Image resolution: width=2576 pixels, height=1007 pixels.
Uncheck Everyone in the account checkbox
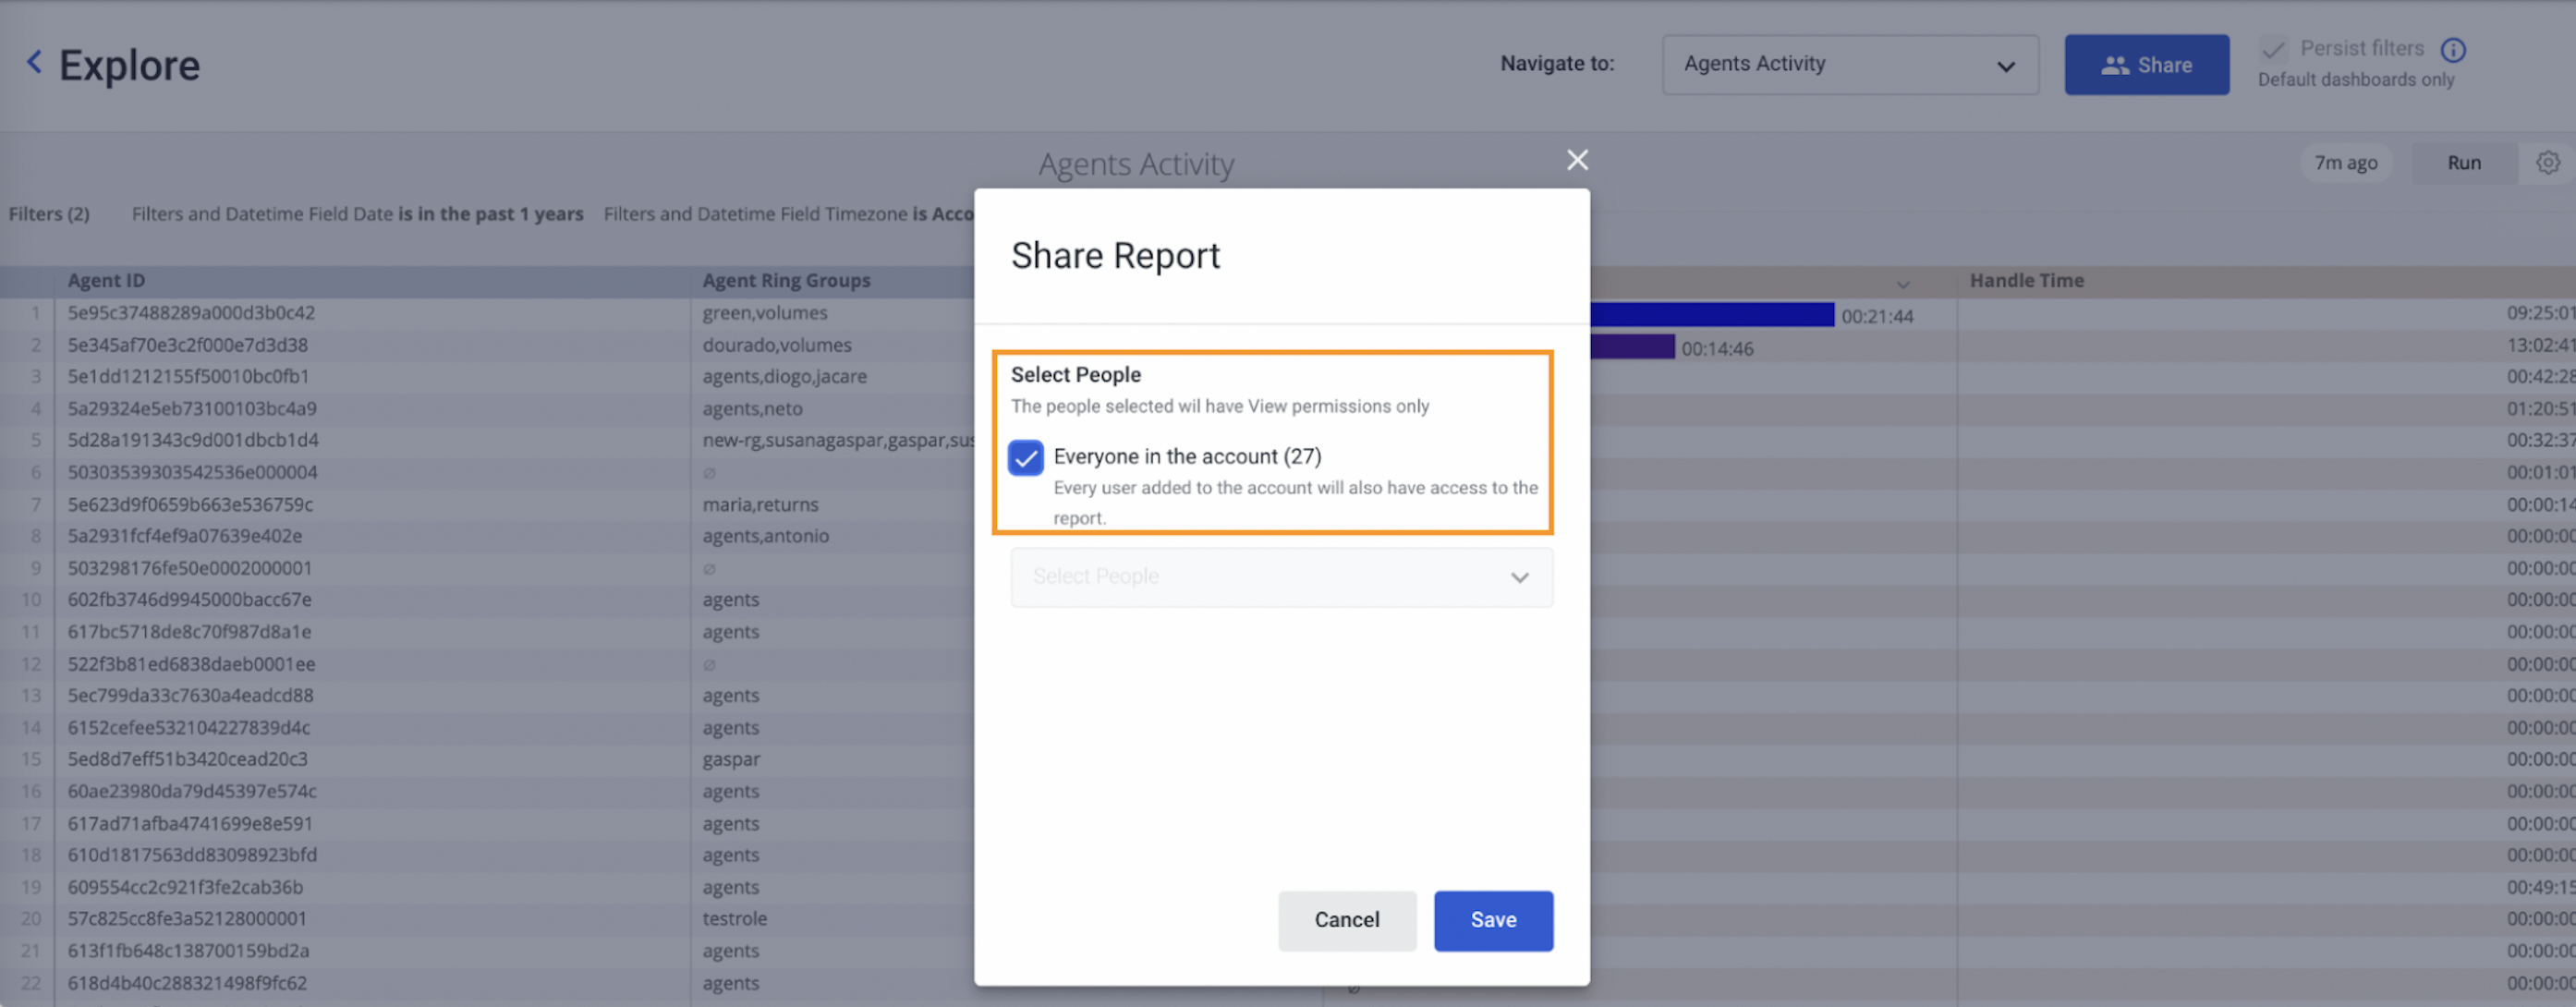click(1025, 458)
